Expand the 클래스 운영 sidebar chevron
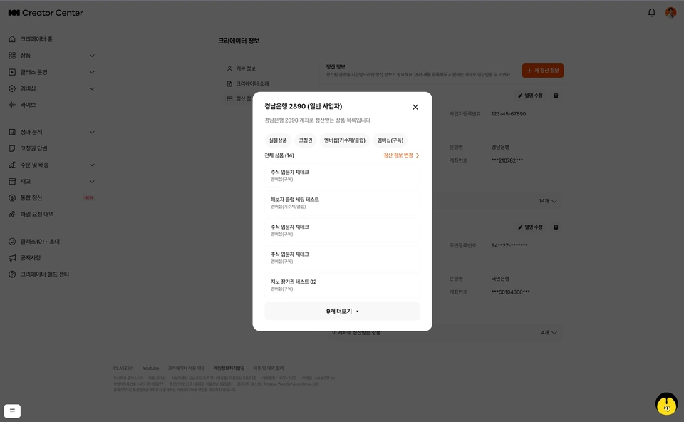This screenshot has height=422, width=684. pyautogui.click(x=92, y=72)
